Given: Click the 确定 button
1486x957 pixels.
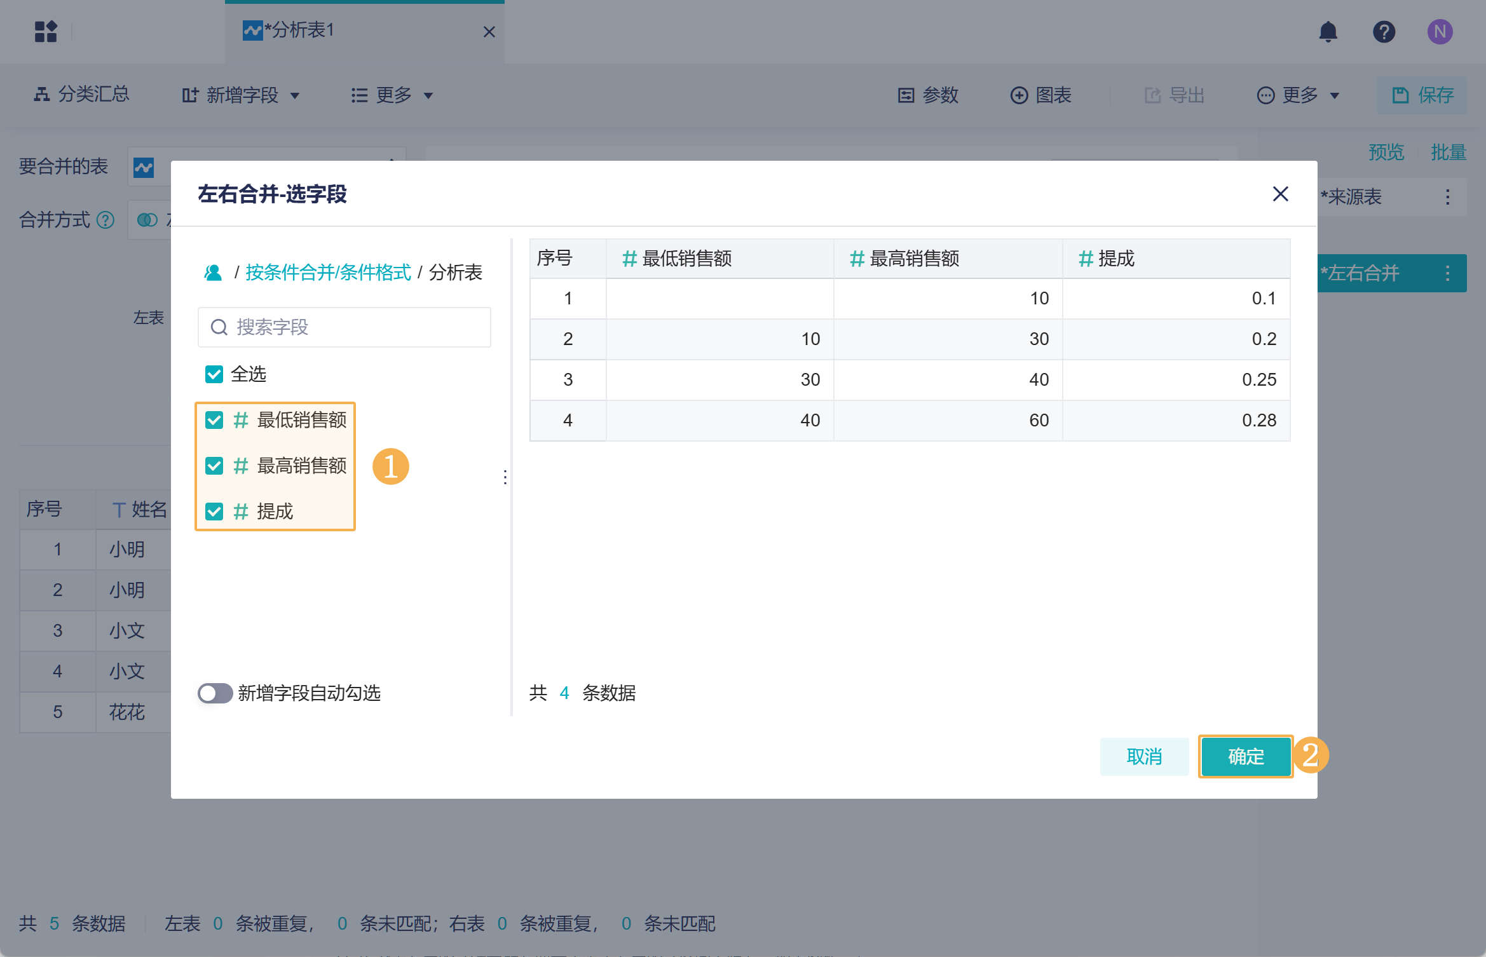Looking at the screenshot, I should coord(1245,756).
